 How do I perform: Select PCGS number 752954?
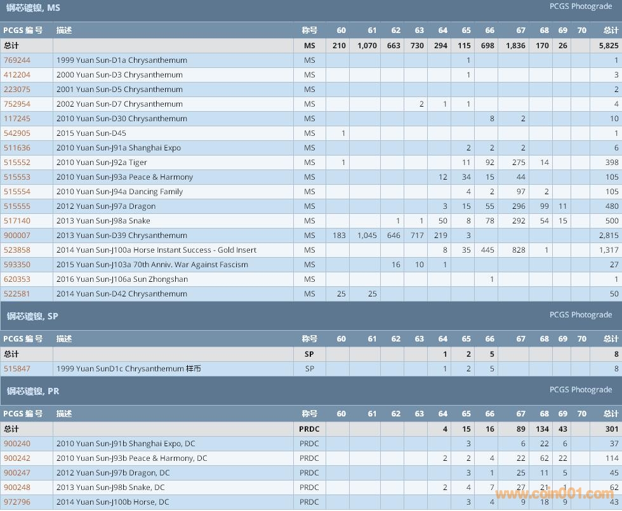click(17, 104)
